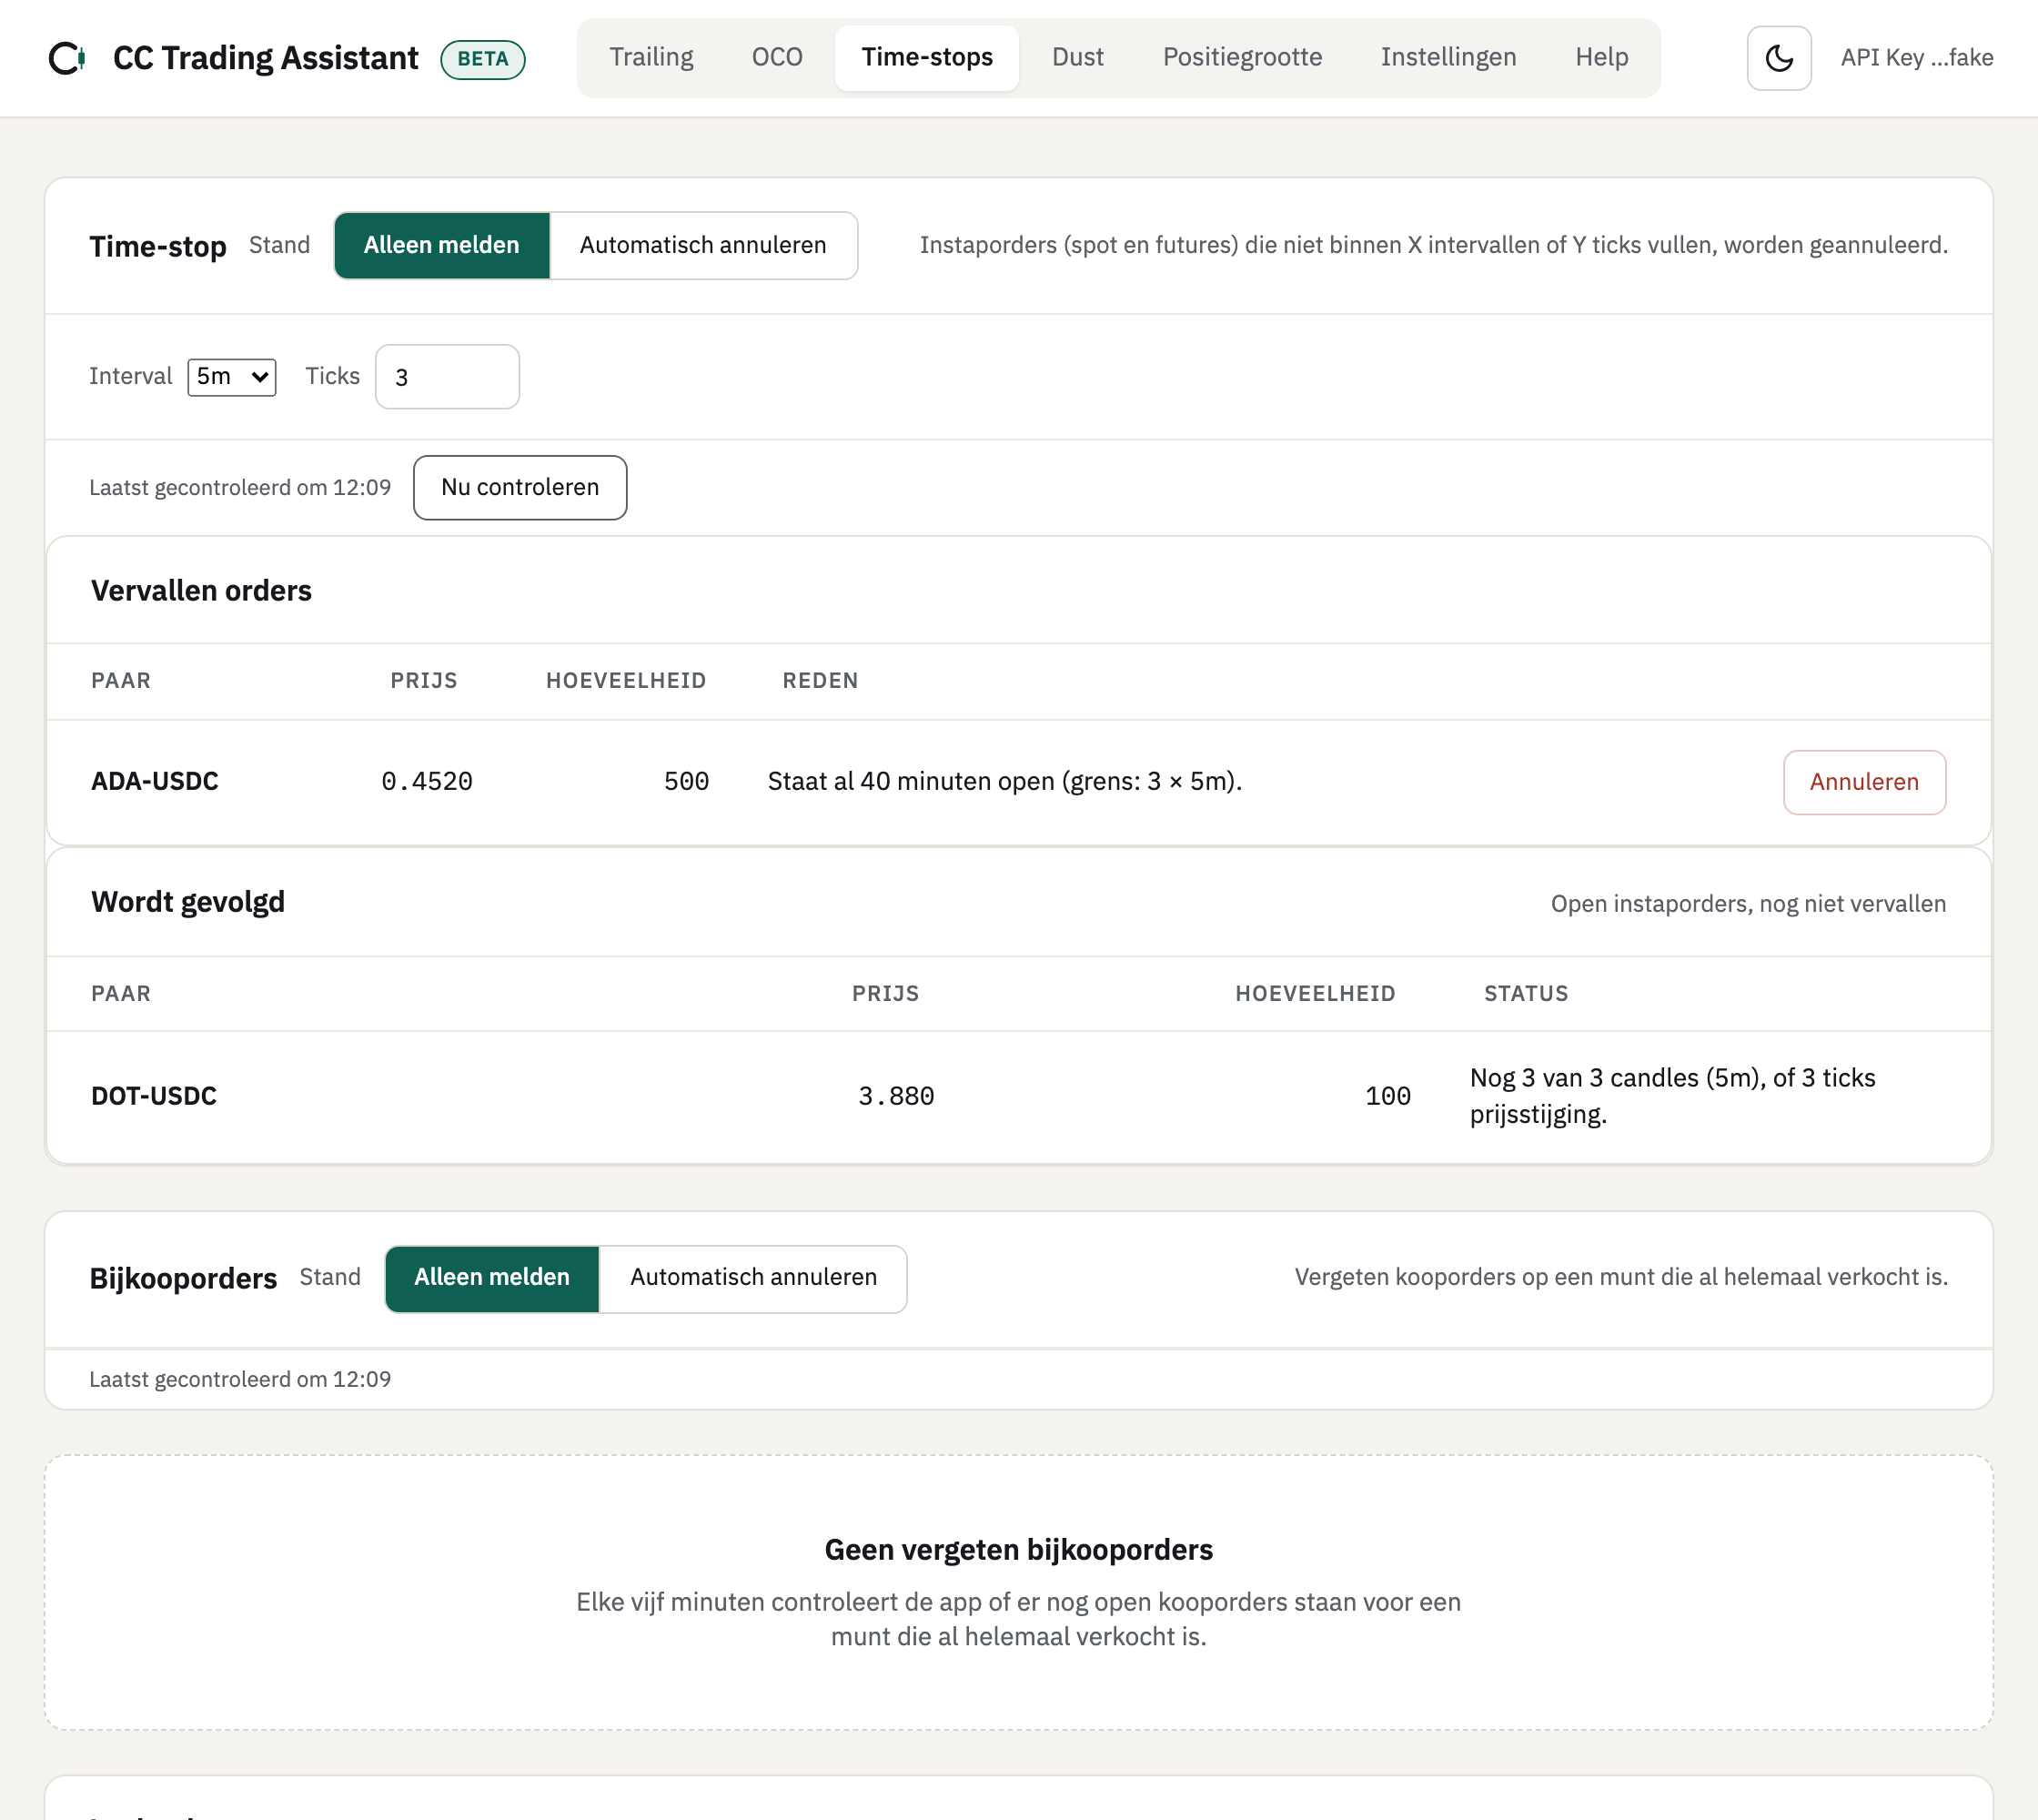This screenshot has width=2038, height=1820.
Task: Click the STATUS column header
Action: [1525, 993]
